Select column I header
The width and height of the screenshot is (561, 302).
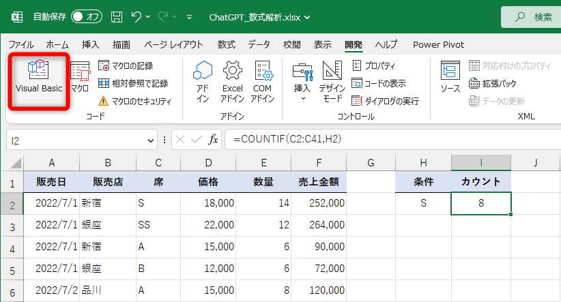pos(481,163)
